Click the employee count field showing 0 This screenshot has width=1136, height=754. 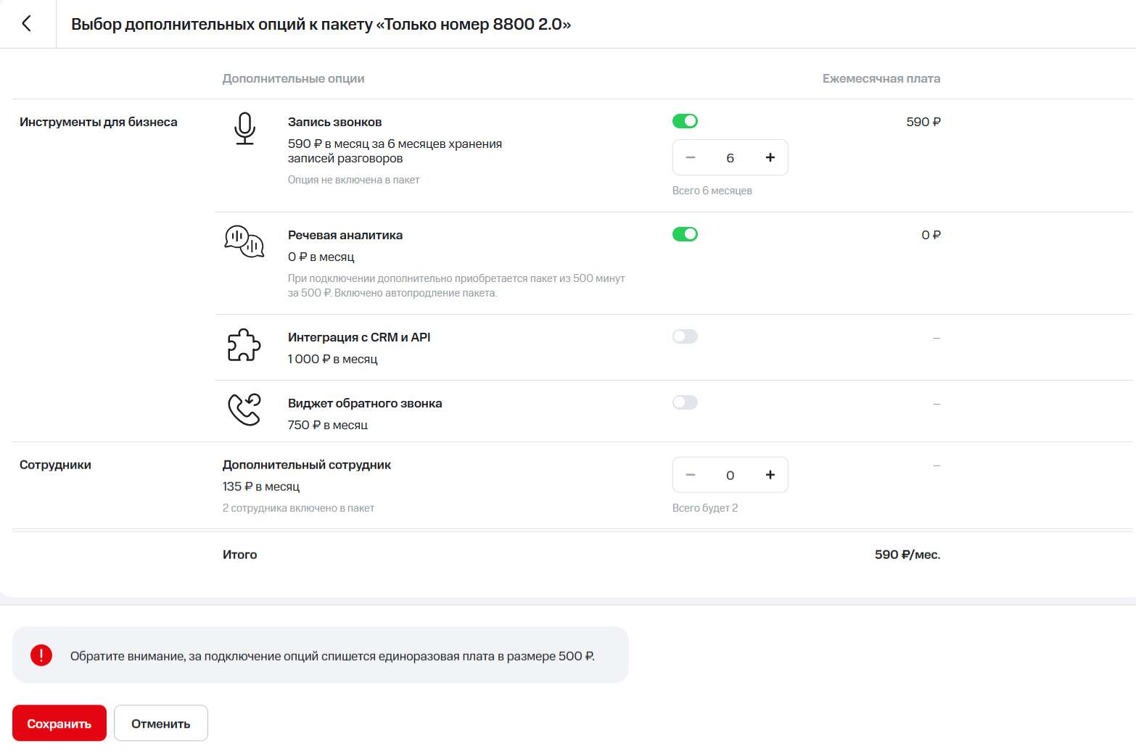coord(730,475)
